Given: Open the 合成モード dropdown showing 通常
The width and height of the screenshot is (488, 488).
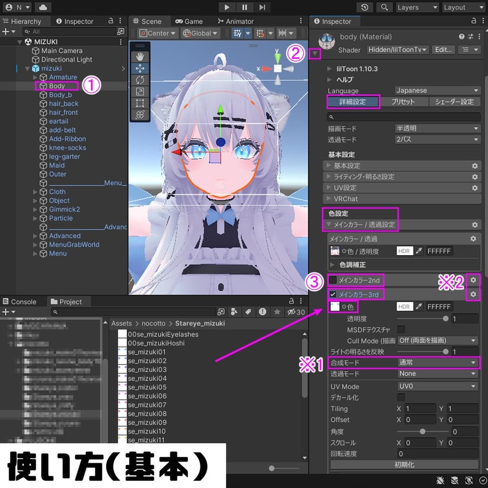Looking at the screenshot, I should click(437, 363).
